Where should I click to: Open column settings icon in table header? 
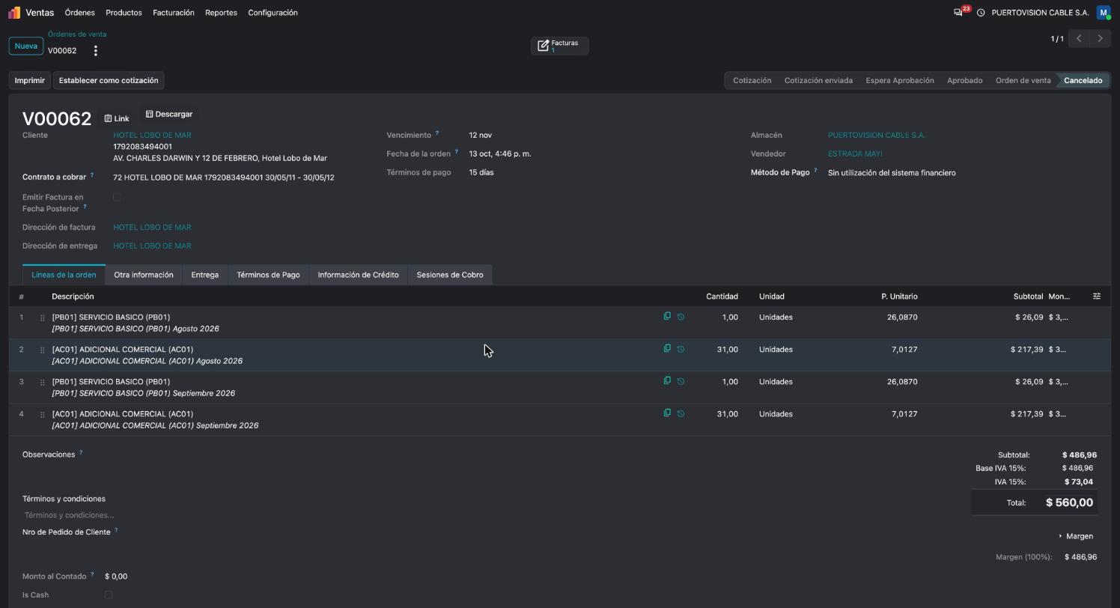click(x=1097, y=297)
